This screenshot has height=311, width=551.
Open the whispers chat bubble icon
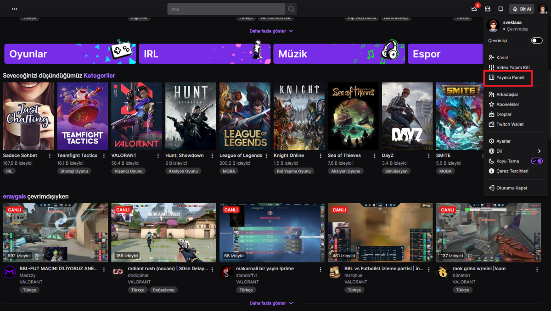pos(501,9)
